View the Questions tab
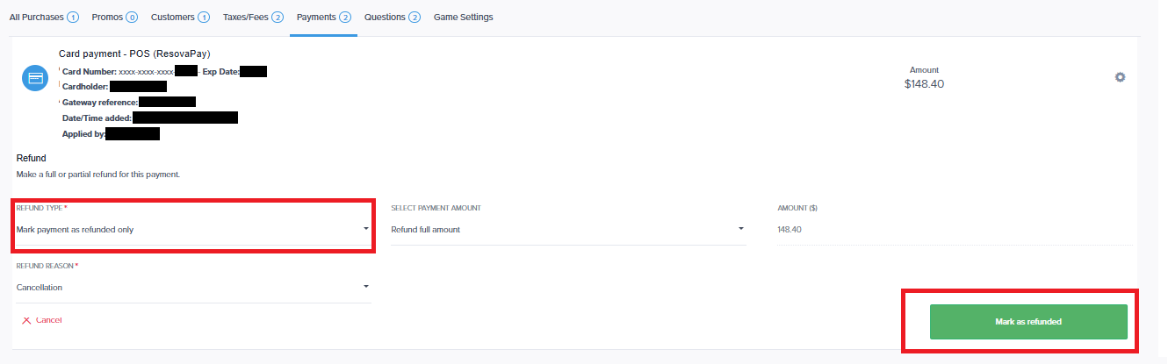Viewport: 1168px width, 364px height. pos(392,18)
